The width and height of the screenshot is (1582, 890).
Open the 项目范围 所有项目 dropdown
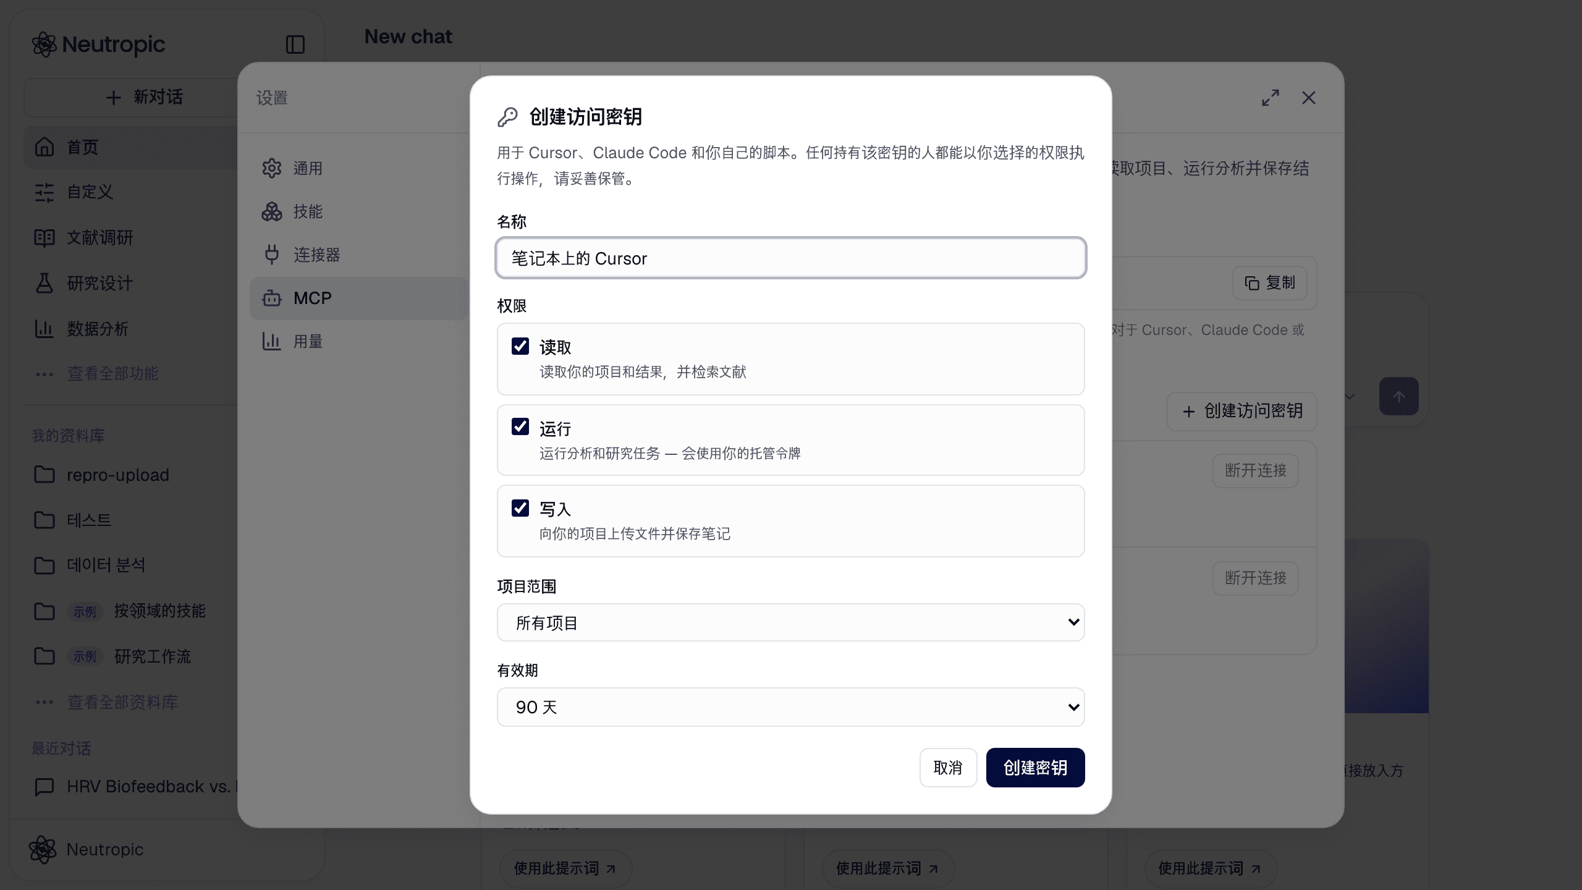[791, 622]
